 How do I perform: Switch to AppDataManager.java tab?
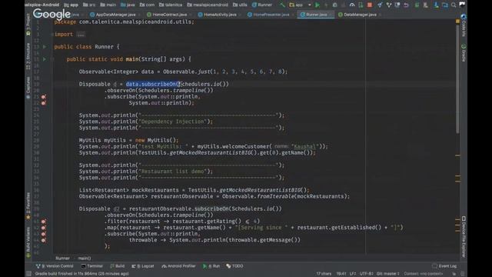pyautogui.click(x=113, y=15)
